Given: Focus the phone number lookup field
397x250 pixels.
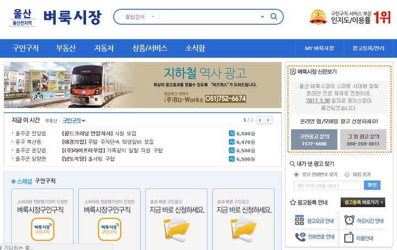Looking at the screenshot, I should pyautogui.click(x=328, y=185).
